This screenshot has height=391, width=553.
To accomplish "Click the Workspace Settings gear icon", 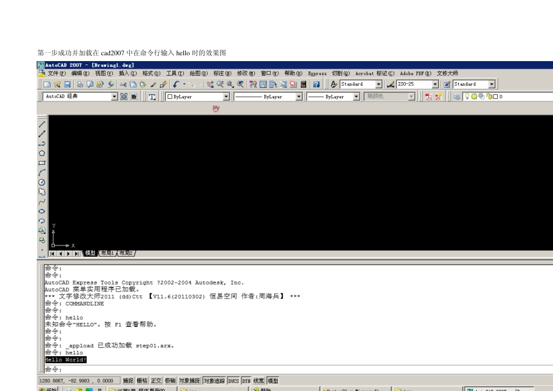I will [x=124, y=97].
